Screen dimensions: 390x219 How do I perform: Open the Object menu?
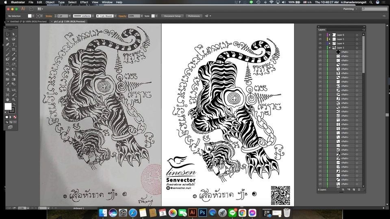pyautogui.click(x=50, y=2)
